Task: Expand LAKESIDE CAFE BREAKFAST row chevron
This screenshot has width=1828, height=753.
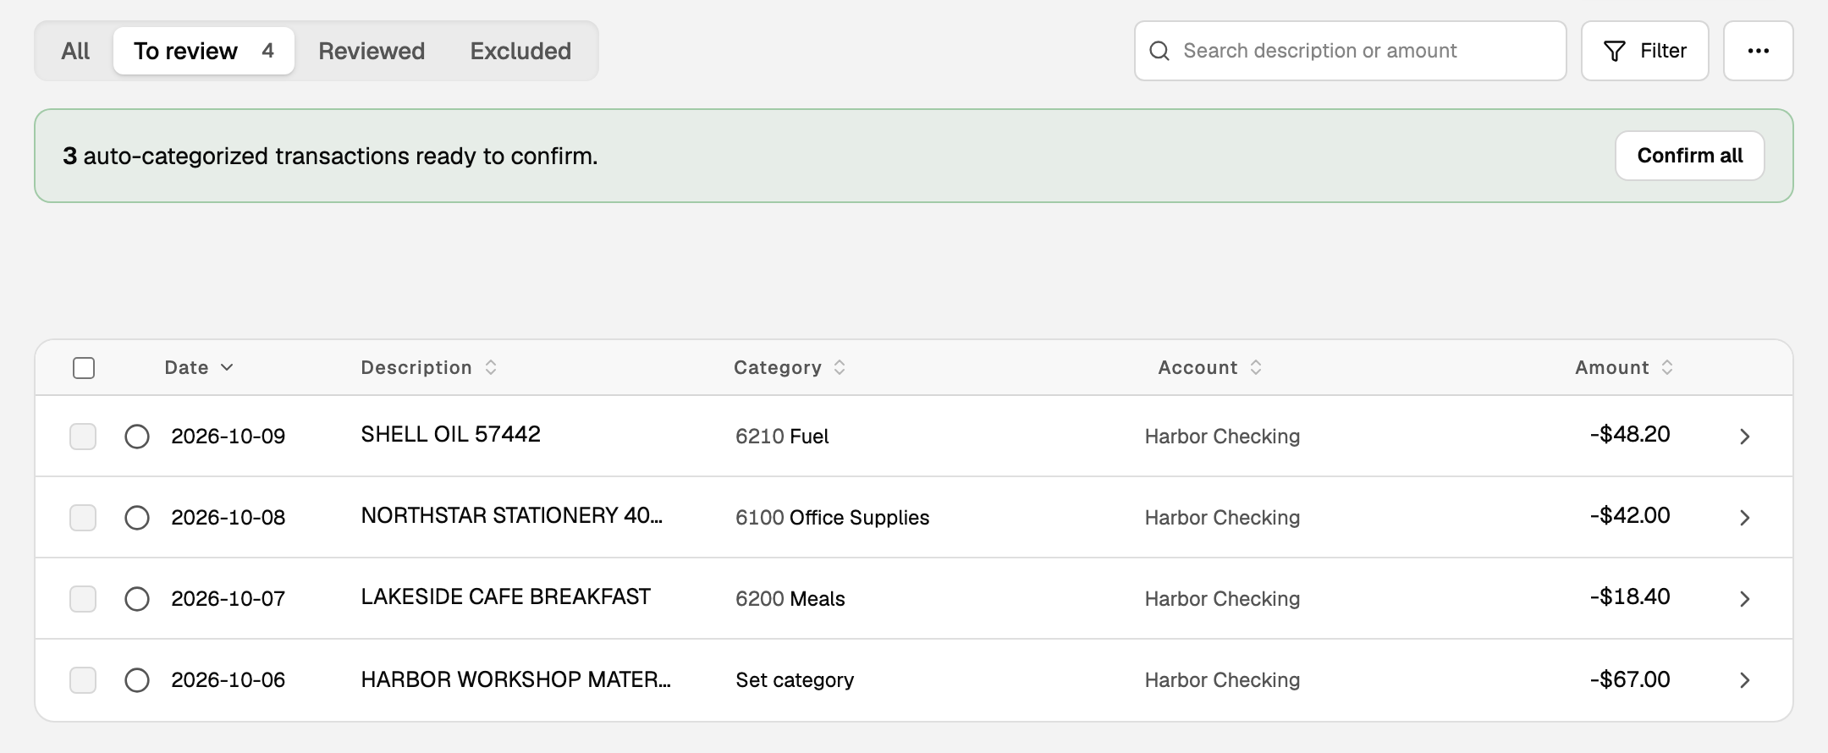Action: tap(1744, 599)
